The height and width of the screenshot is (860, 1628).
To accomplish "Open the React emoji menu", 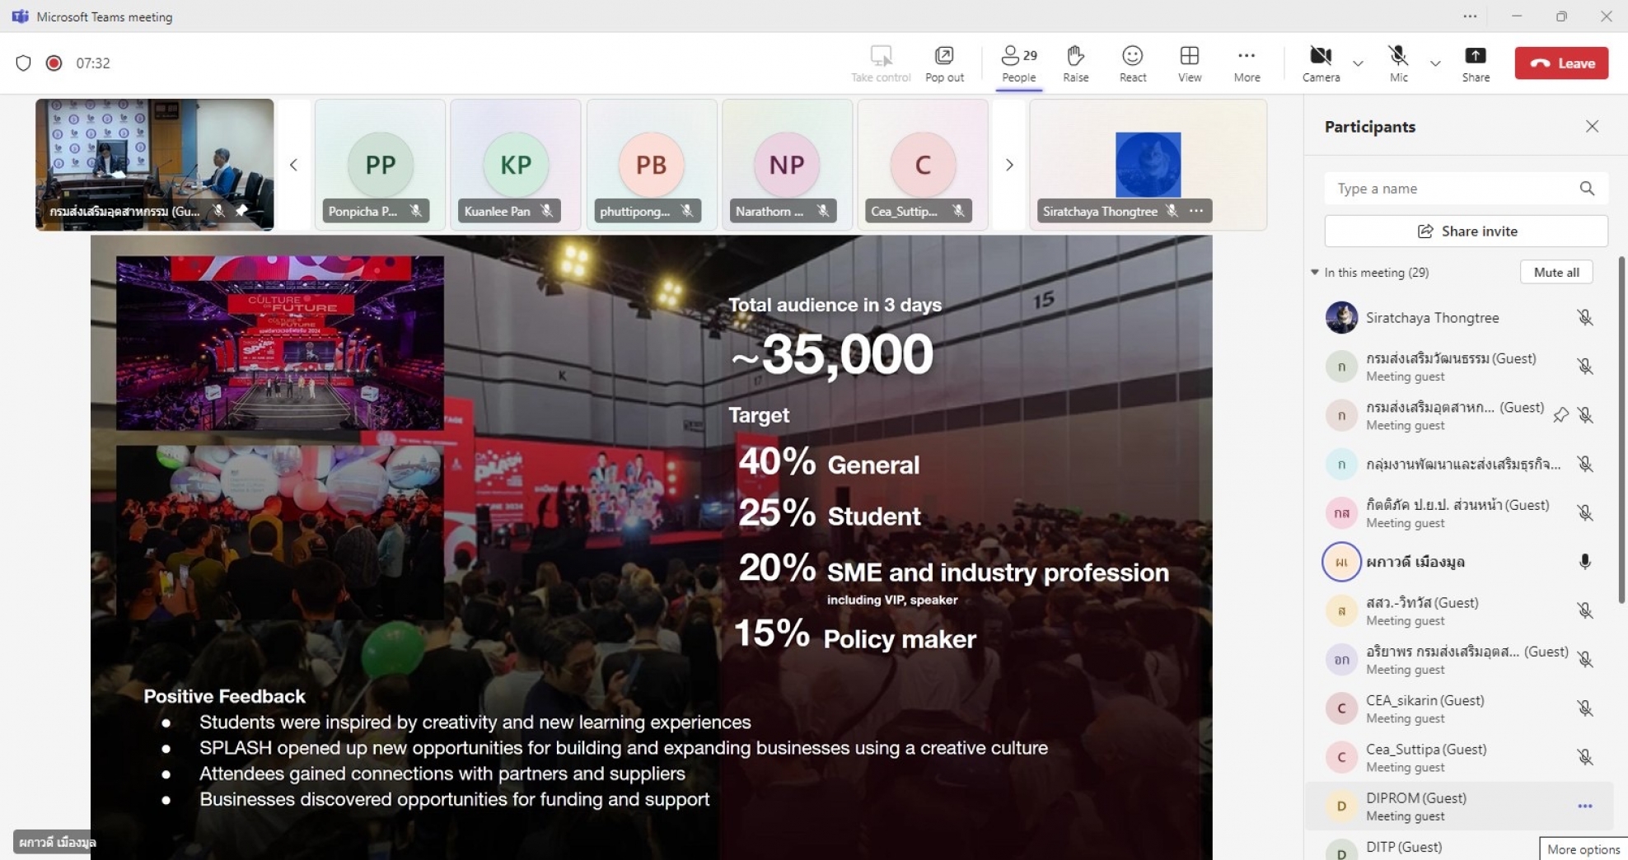I will pyautogui.click(x=1132, y=63).
